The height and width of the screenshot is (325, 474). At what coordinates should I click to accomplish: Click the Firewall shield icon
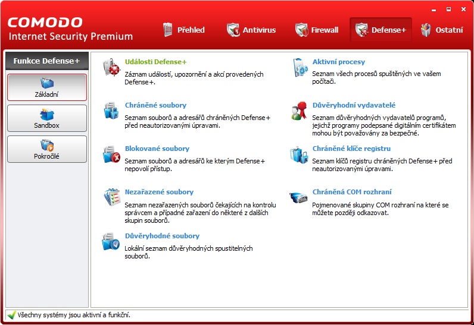301,30
